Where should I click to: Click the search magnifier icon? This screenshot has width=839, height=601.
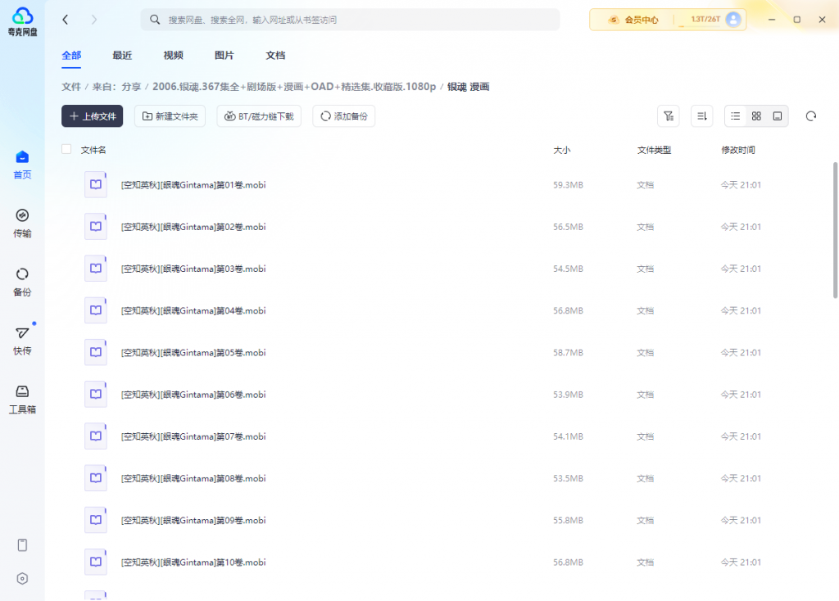pos(155,20)
